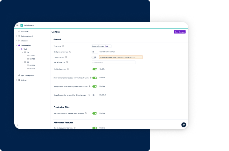Toggle Use of AI powered features
Screen dimensions: 229x151
coord(95,128)
